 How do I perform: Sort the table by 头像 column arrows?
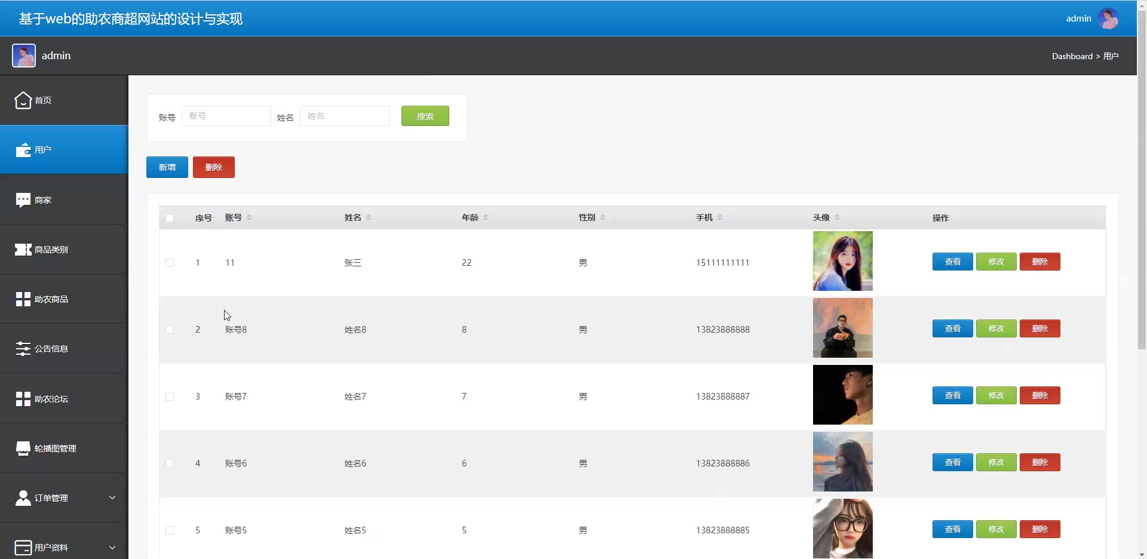(837, 217)
